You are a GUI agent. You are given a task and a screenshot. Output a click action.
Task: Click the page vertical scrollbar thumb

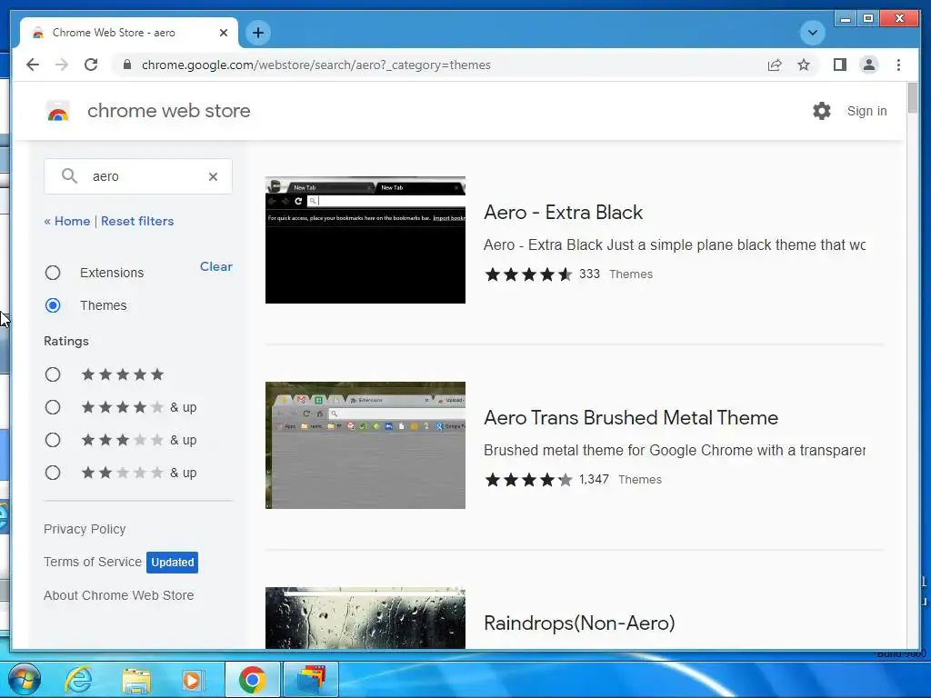point(913,98)
